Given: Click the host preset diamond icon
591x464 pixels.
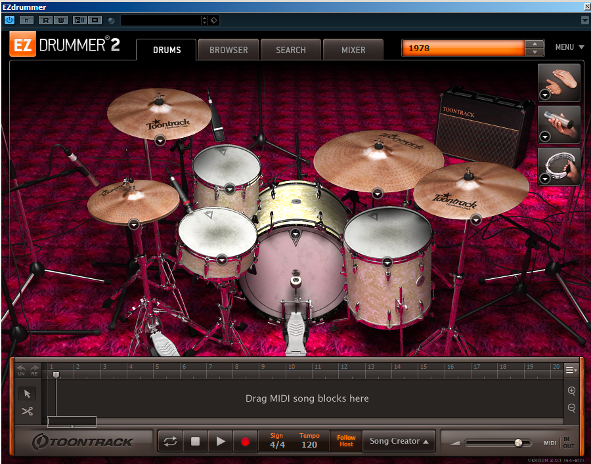Looking at the screenshot, I should click(213, 20).
